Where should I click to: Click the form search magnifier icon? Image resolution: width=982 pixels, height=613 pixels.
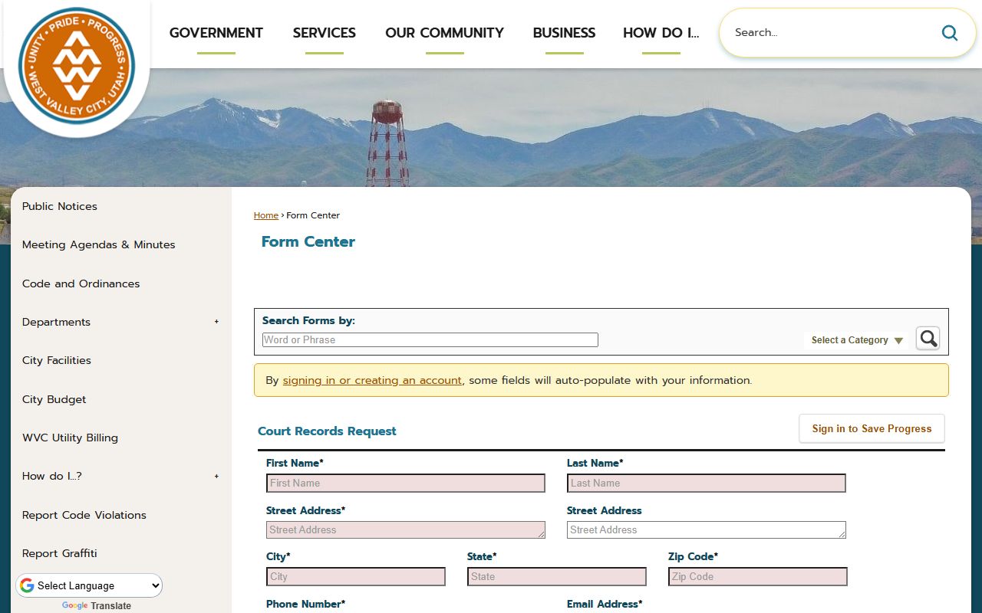click(x=928, y=339)
